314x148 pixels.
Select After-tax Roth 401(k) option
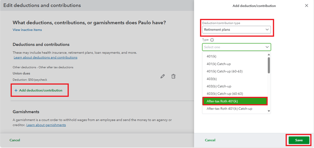click(x=222, y=101)
